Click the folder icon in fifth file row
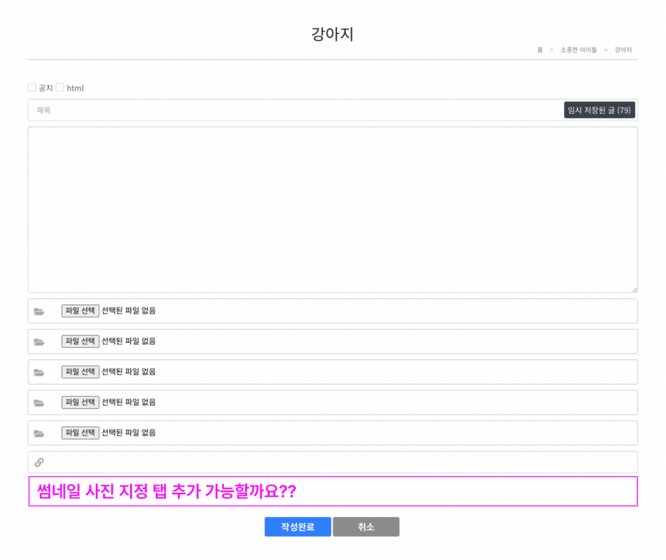Viewport: 666px width, 560px height. [x=39, y=433]
